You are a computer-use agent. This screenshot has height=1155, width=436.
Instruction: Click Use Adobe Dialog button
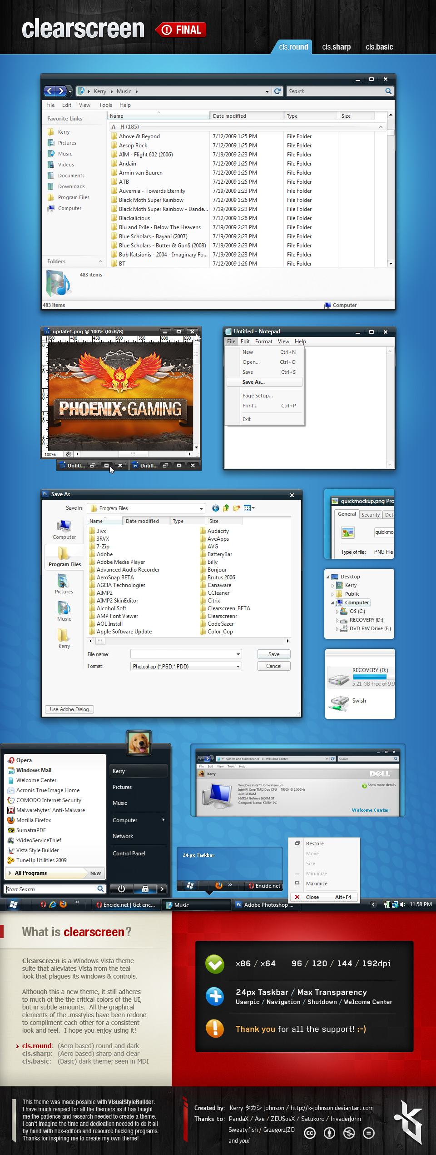coord(69,709)
